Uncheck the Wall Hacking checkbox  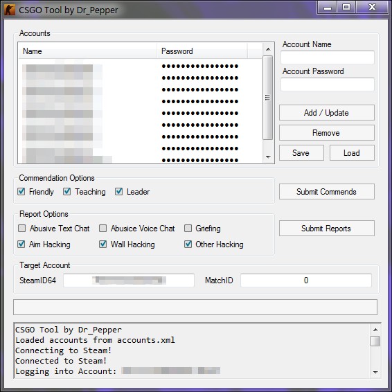pos(103,244)
